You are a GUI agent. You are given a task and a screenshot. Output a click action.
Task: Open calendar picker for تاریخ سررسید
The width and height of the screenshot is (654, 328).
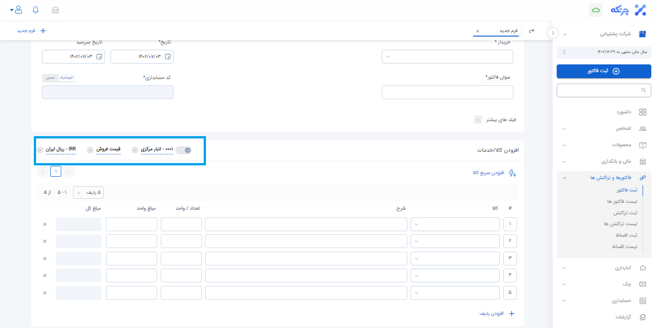click(99, 57)
